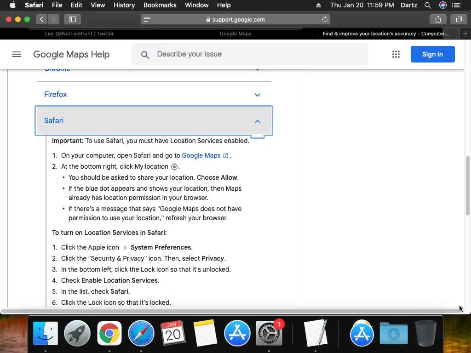Click the "To turn on Location Services in Safari:" heading
Screen dimensions: 471x353
109,233
